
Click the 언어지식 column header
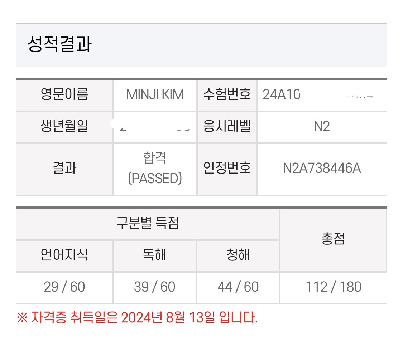[x=64, y=255]
